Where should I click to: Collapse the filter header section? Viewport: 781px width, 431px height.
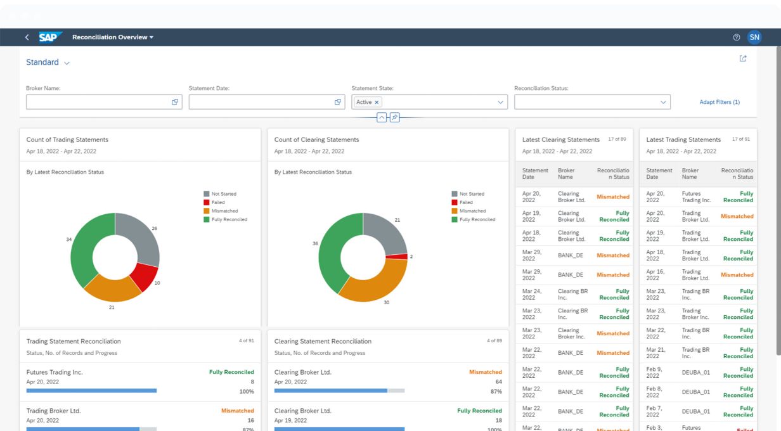[382, 117]
